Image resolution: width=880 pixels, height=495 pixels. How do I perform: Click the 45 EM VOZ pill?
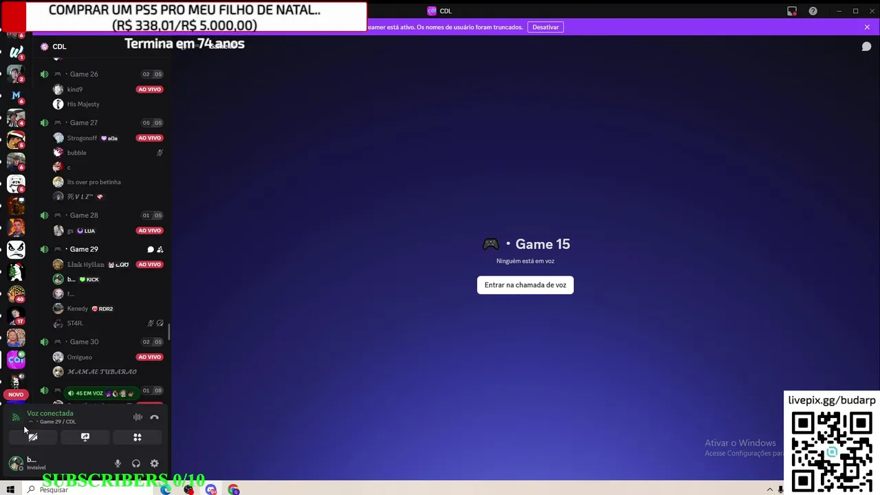click(x=101, y=393)
